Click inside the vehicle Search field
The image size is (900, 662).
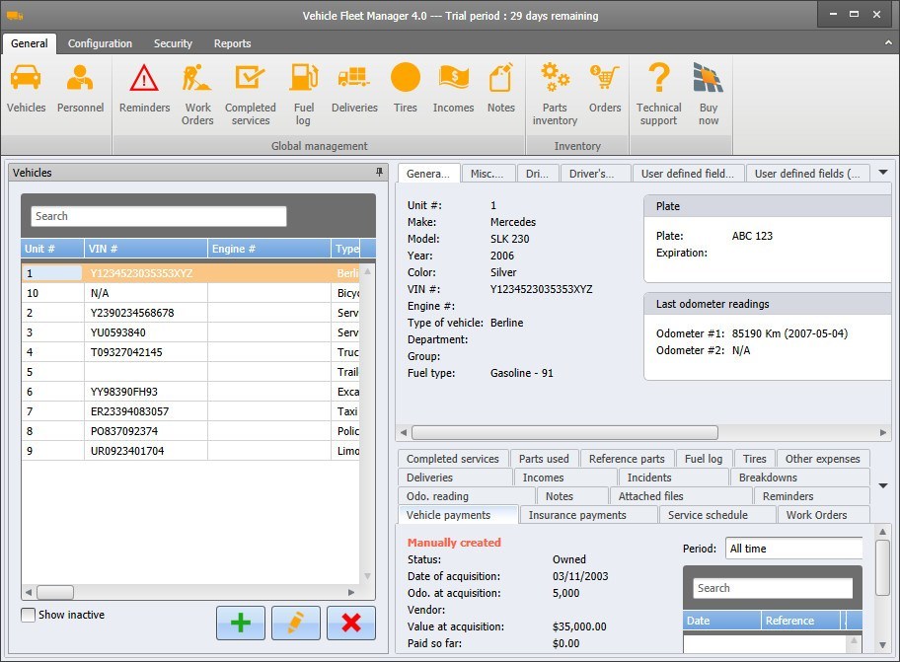(x=158, y=215)
